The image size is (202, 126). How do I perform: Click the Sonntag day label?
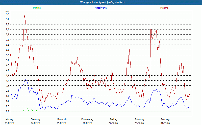[x=165, y=119]
